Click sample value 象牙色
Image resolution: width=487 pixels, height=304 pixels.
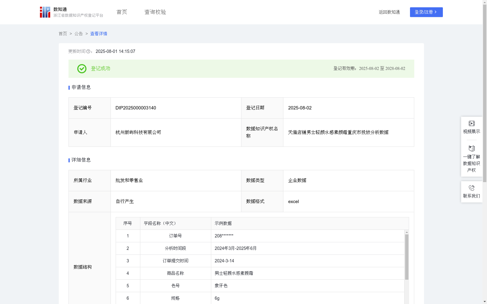(221, 286)
